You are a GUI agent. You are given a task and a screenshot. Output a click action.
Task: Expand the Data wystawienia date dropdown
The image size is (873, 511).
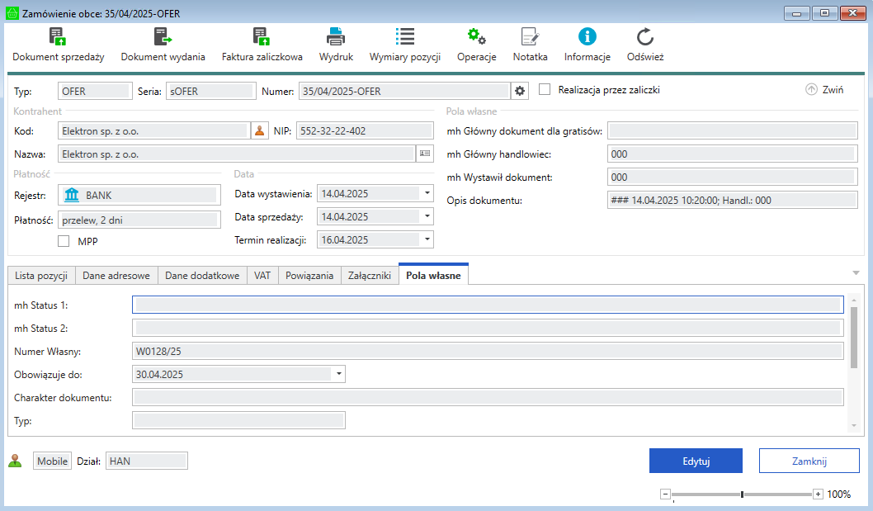tap(427, 193)
